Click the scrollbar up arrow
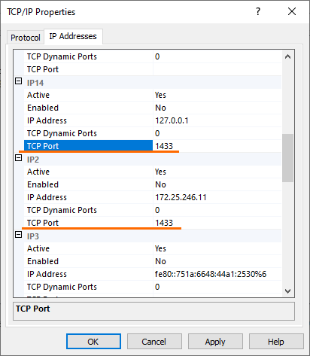The height and width of the screenshot is (356, 310). coord(287,57)
